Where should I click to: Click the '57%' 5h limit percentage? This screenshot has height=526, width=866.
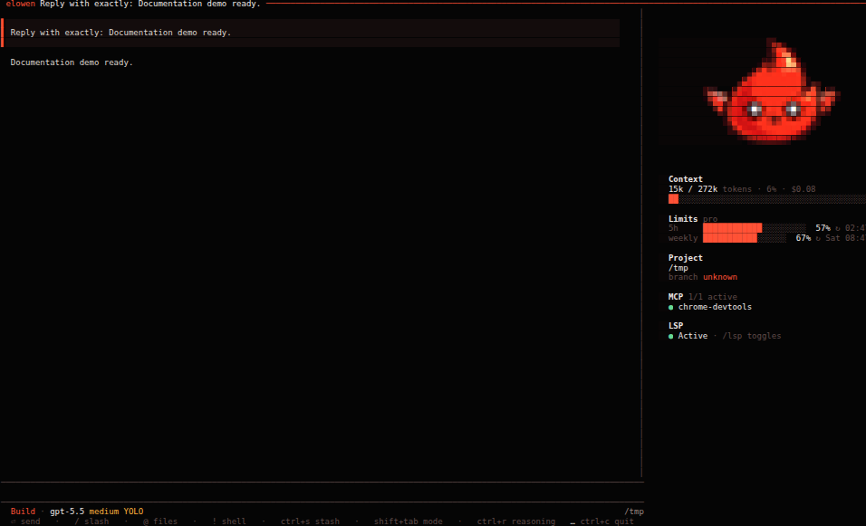tap(823, 228)
